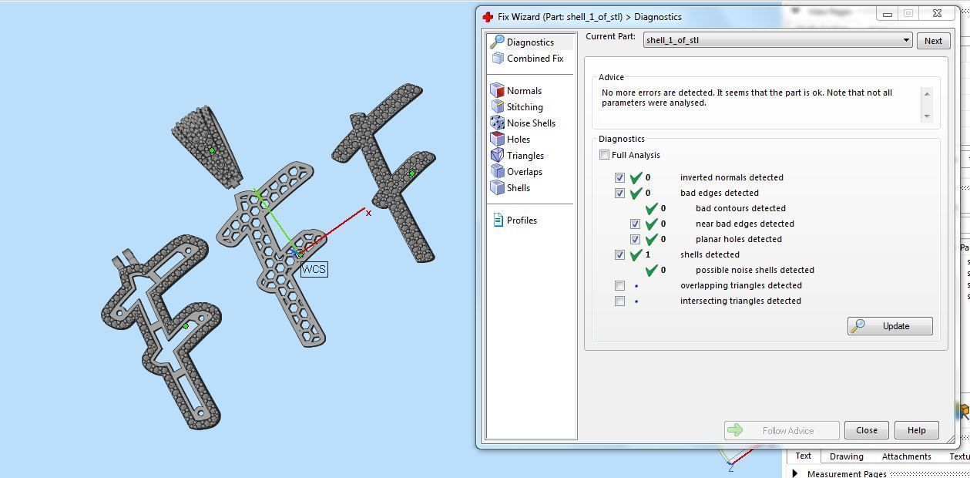The width and height of the screenshot is (970, 478).
Task: Open Diagnostics page in Fix Wizard sidebar
Action: click(x=530, y=42)
